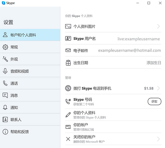Viewport: 165px width, 148px height.
Task: Click the person icon beside 帐户和个人资料
Action: 5,35
